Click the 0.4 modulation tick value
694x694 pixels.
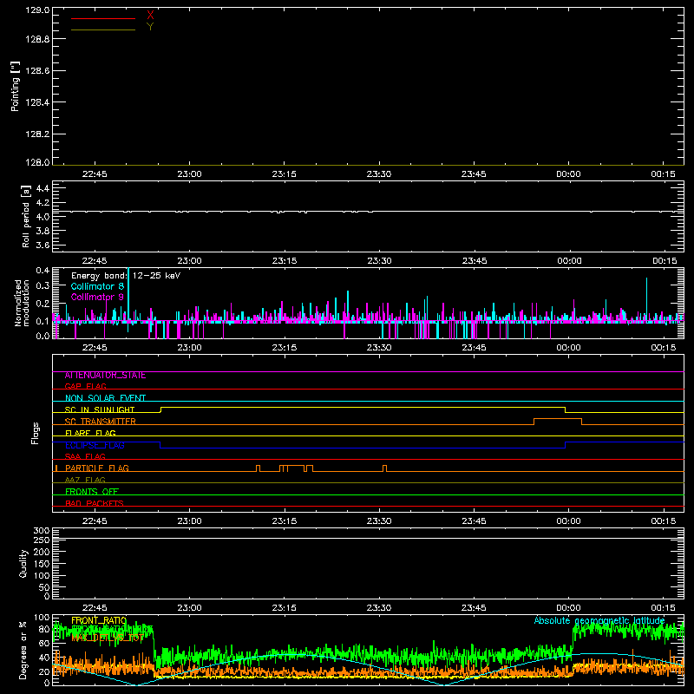click(x=43, y=270)
